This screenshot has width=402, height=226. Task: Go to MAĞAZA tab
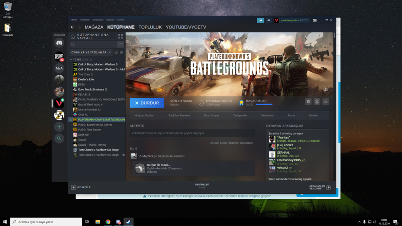pyautogui.click(x=94, y=27)
